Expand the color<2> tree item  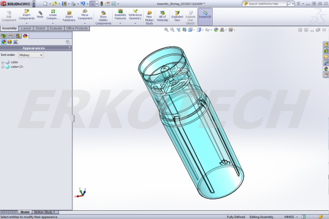click(3, 67)
